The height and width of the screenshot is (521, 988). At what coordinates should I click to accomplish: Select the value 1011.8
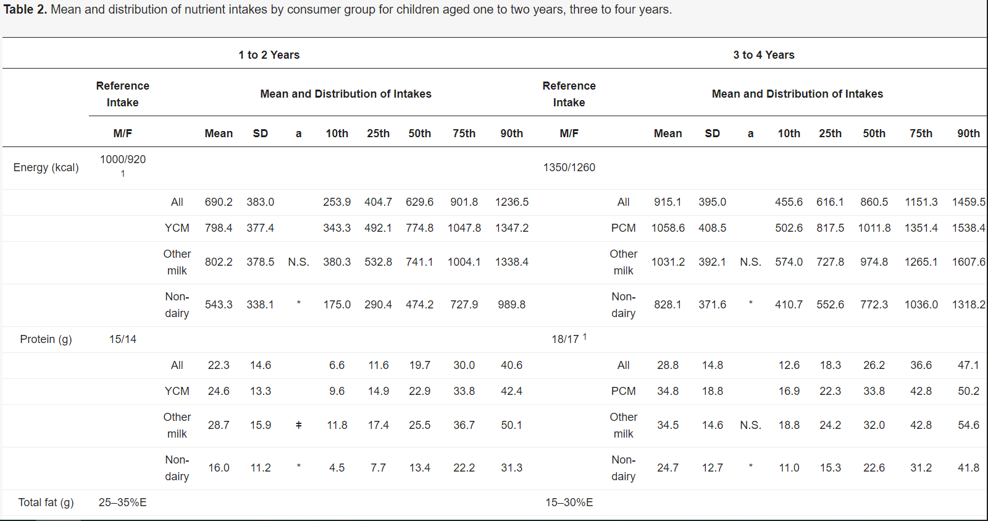[x=874, y=228]
